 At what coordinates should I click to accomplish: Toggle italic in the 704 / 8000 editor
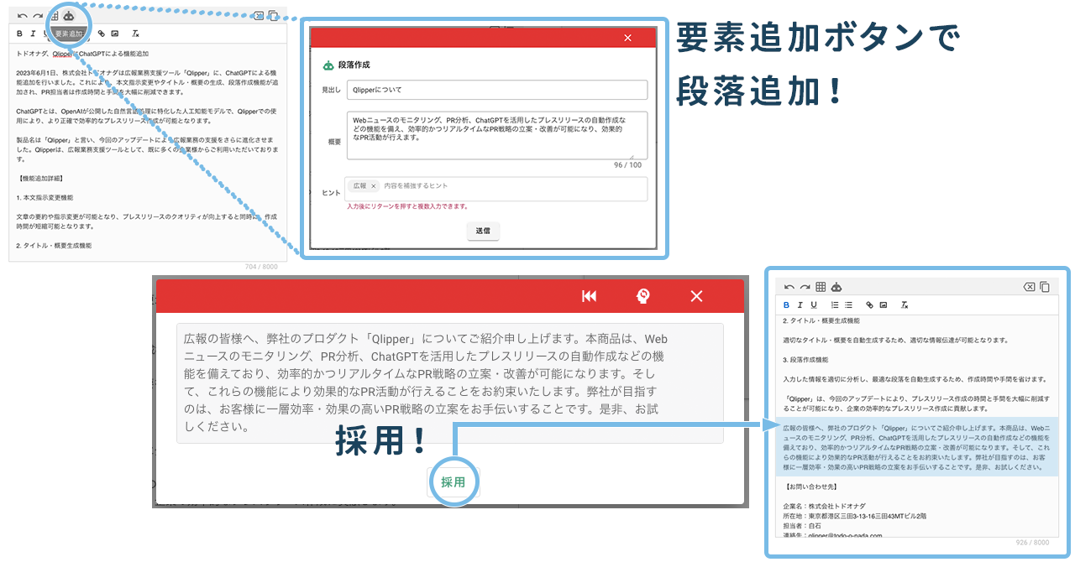(33, 34)
